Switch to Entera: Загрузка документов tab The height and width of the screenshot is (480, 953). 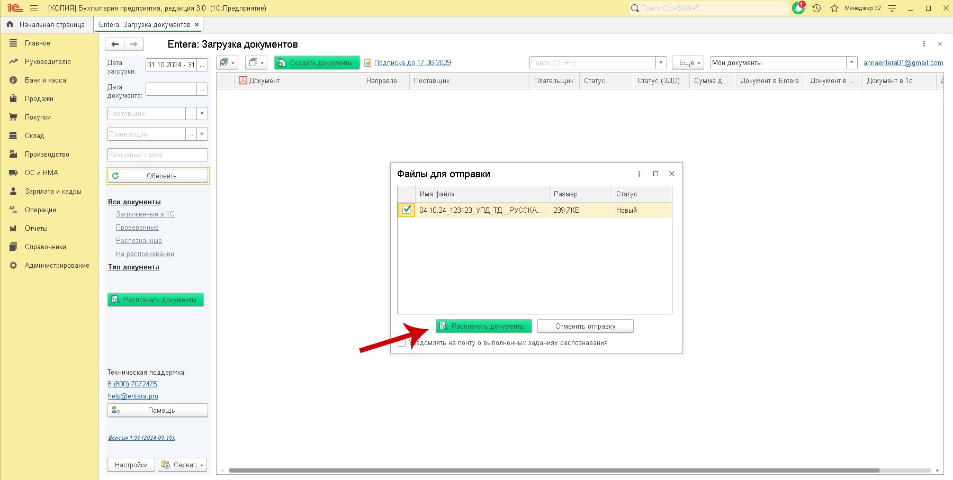(x=144, y=24)
